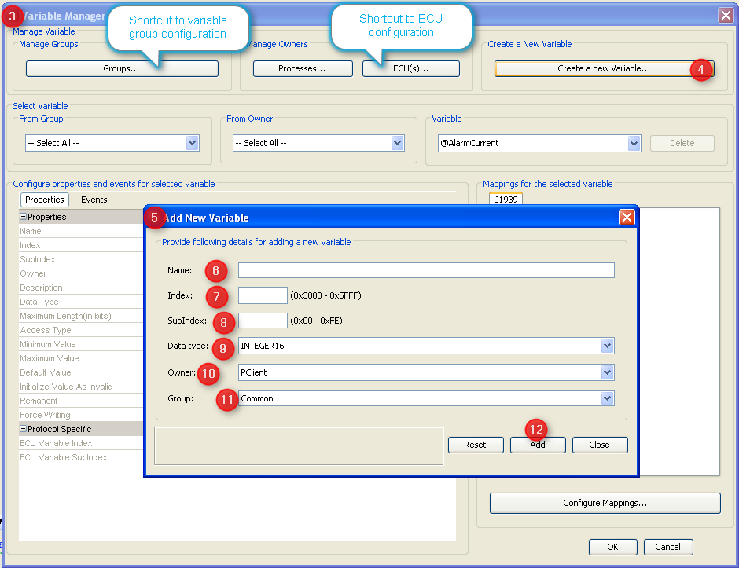
Task: Close the Add New Variable form
Action: pyautogui.click(x=600, y=445)
